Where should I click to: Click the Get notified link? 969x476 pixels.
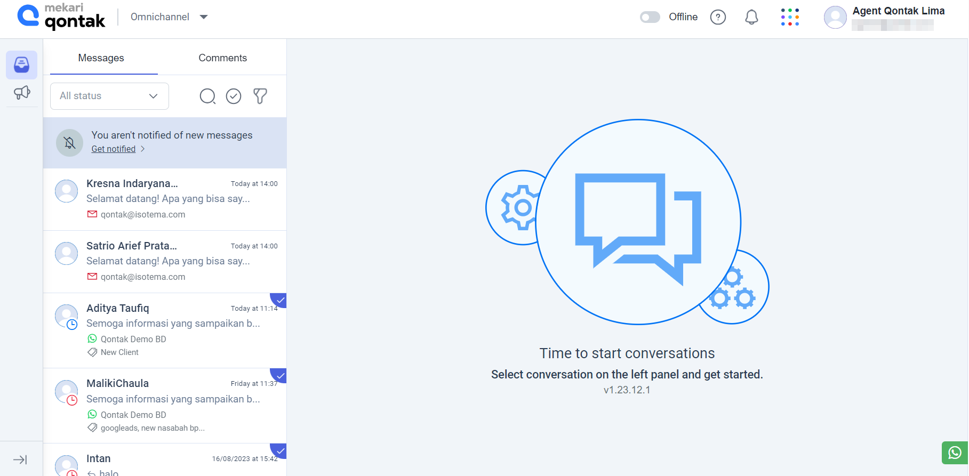click(x=114, y=149)
